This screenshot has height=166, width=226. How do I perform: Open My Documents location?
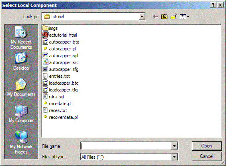(x=21, y=87)
